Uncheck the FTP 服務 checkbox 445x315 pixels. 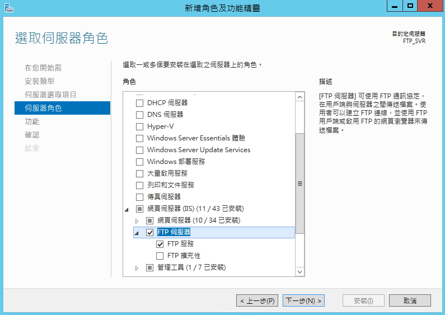(160, 244)
